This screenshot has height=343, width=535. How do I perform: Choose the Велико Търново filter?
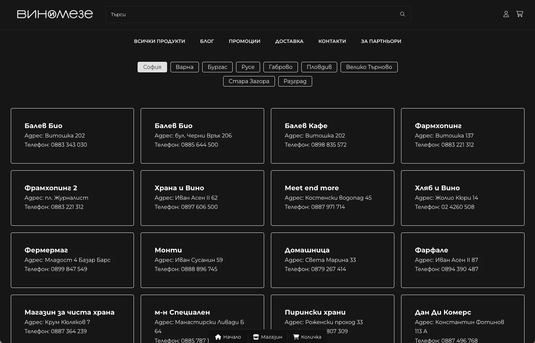tap(369, 67)
